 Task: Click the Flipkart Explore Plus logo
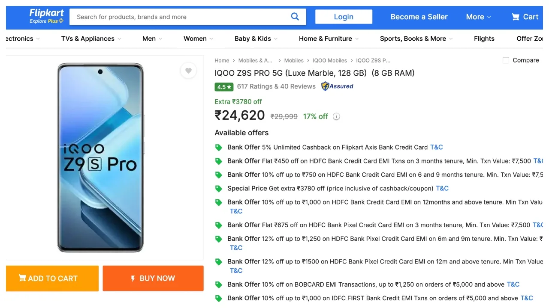pyautogui.click(x=46, y=16)
